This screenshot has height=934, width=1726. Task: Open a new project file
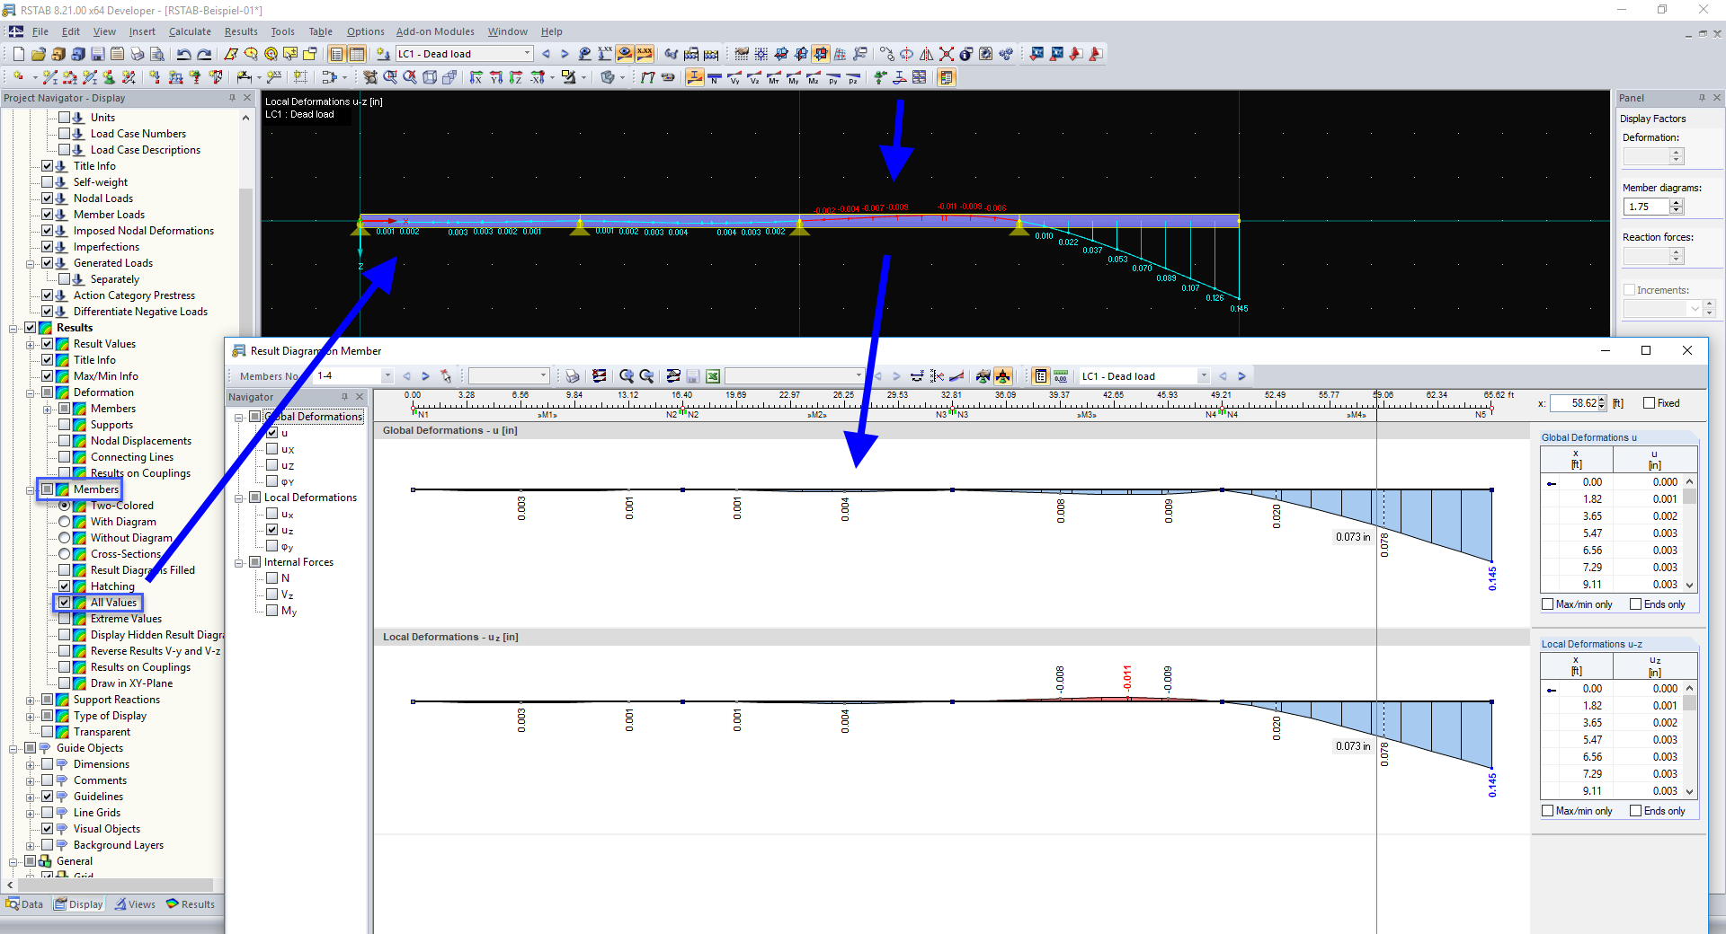pyautogui.click(x=17, y=54)
